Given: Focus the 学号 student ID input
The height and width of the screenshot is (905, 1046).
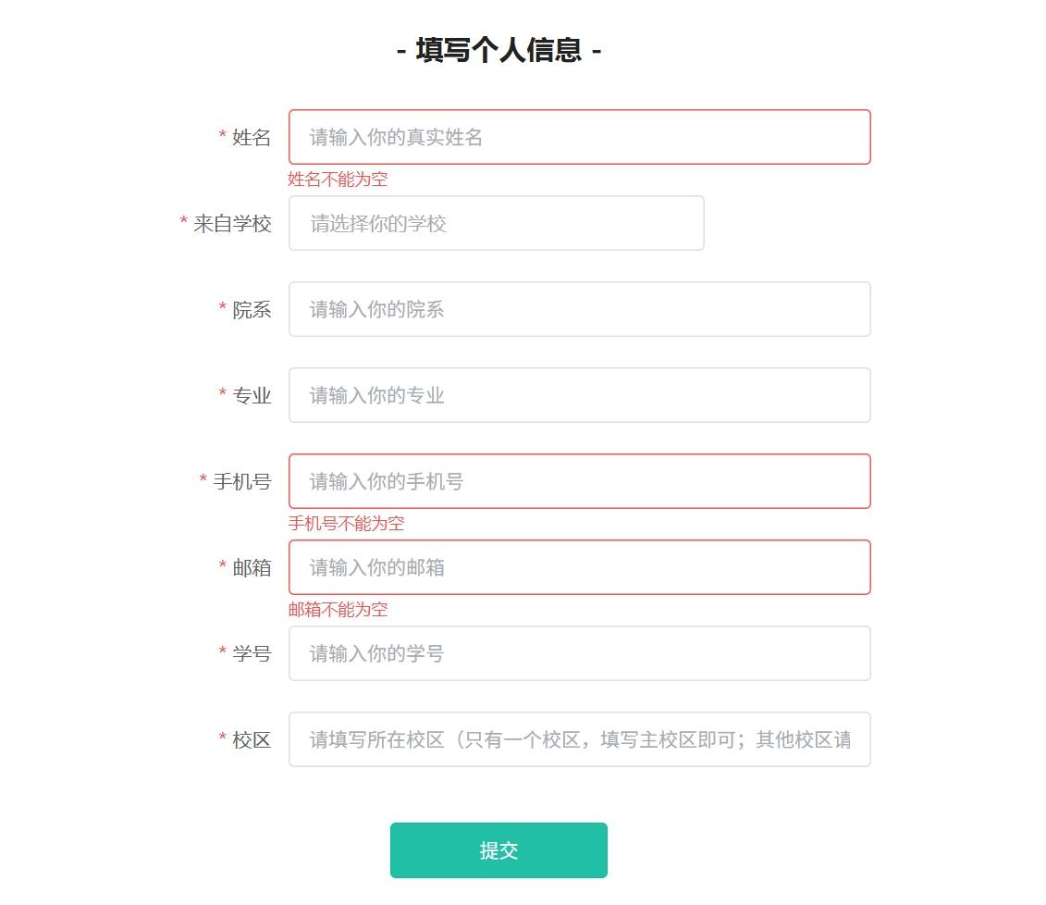Looking at the screenshot, I should click(x=579, y=653).
